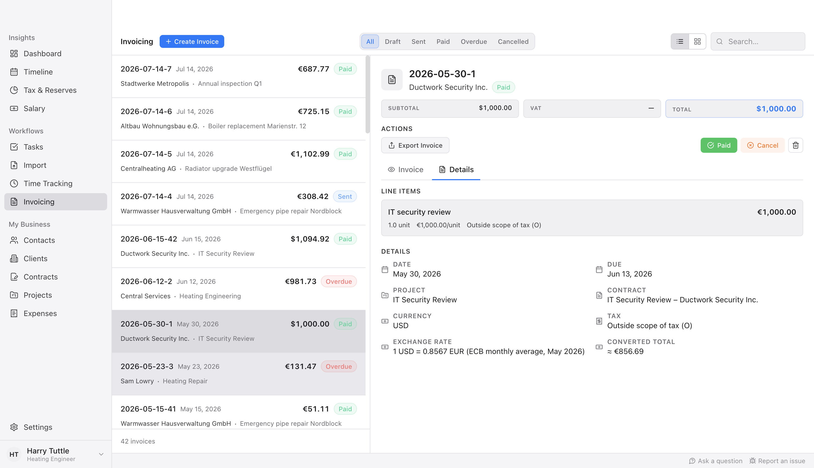Select invoice 2026-07-14-7 Stadtwerke Metropolis
This screenshot has height=468, width=814.
coord(239,76)
